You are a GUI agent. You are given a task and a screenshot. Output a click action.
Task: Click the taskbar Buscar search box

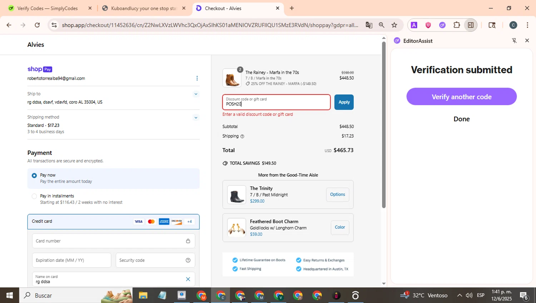[76, 295]
